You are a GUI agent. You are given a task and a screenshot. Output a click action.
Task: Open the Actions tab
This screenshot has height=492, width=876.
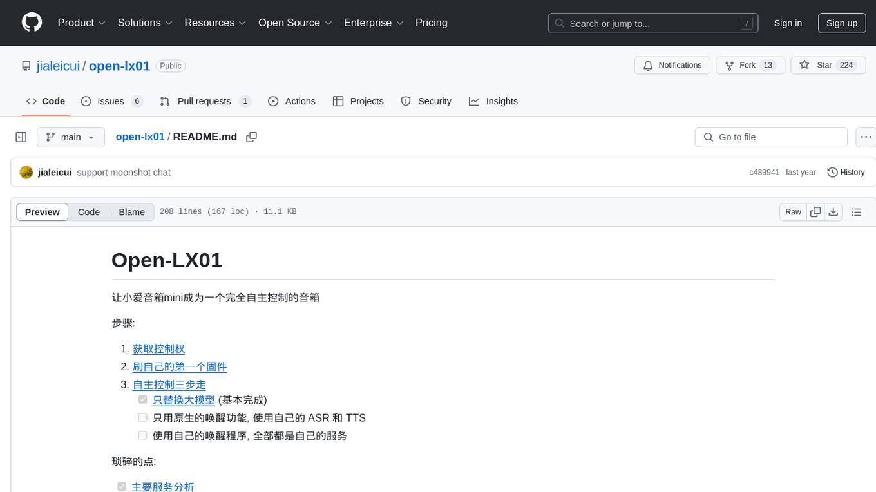(292, 101)
